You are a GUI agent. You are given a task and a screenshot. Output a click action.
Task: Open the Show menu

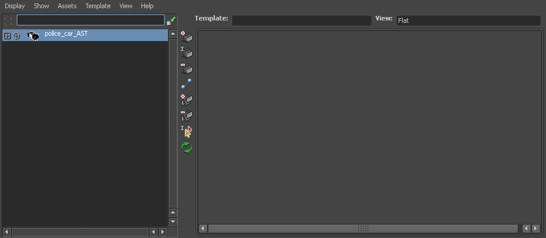(41, 6)
